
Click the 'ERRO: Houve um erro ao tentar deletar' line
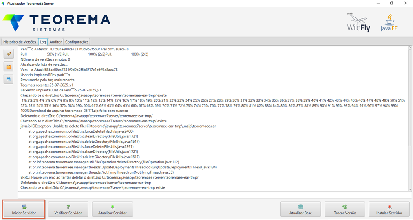tap(109, 177)
